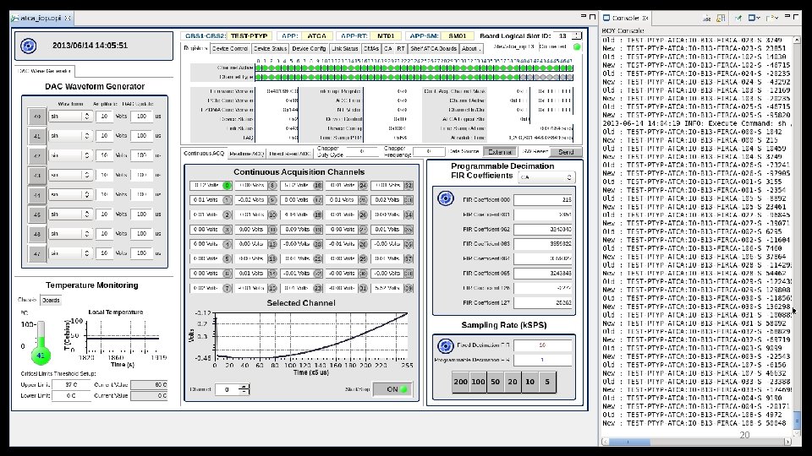Toggle the External data source button

click(x=500, y=152)
